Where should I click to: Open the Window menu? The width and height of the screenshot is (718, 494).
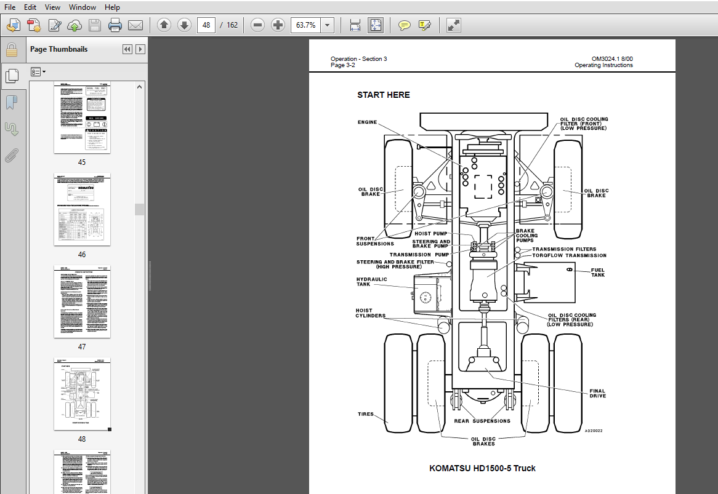(x=83, y=7)
